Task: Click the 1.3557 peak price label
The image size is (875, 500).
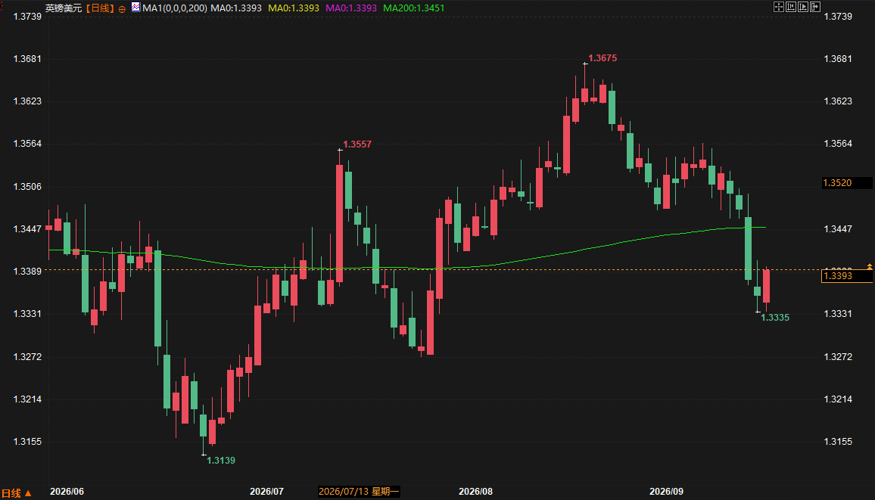Action: click(x=357, y=144)
